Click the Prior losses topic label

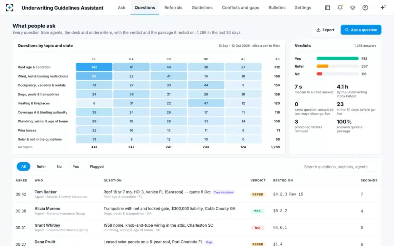pyautogui.click(x=26, y=130)
